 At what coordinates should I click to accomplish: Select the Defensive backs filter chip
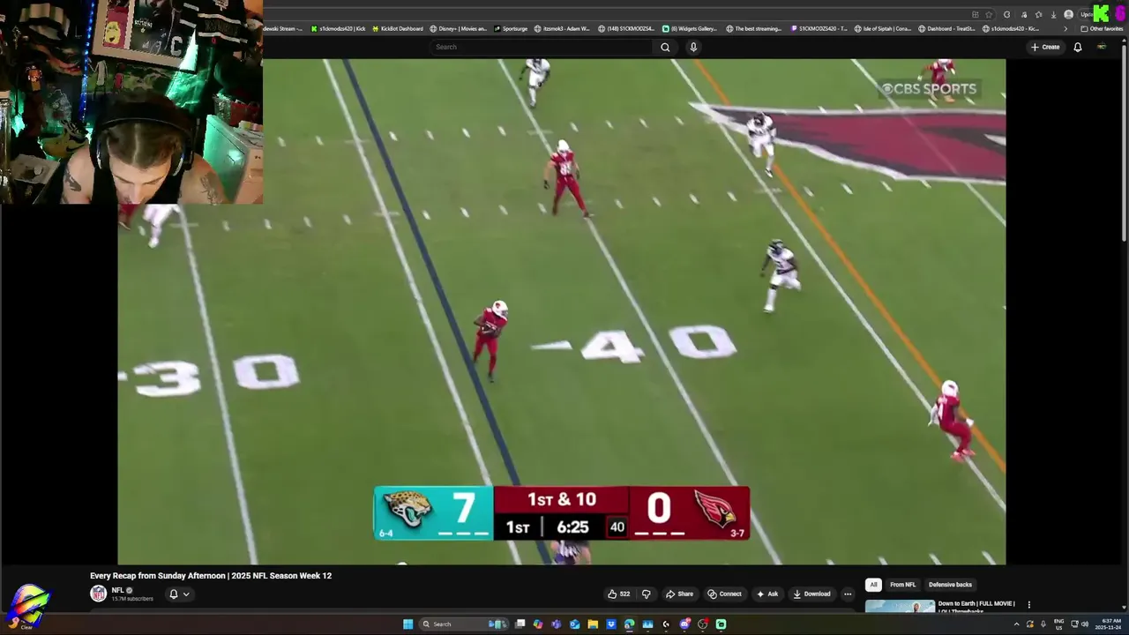tap(950, 585)
